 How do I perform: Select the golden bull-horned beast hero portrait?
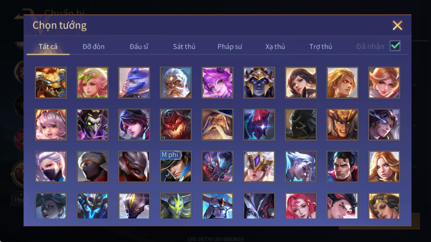pyautogui.click(x=51, y=83)
